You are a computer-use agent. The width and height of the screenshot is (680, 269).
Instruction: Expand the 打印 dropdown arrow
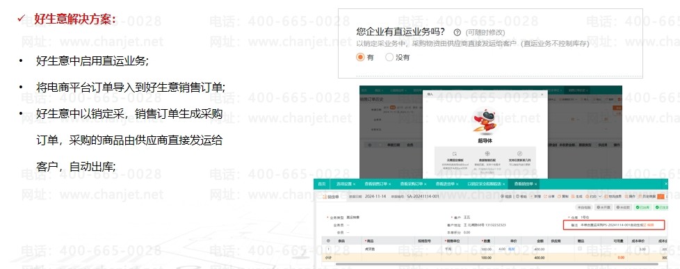pos(600,197)
